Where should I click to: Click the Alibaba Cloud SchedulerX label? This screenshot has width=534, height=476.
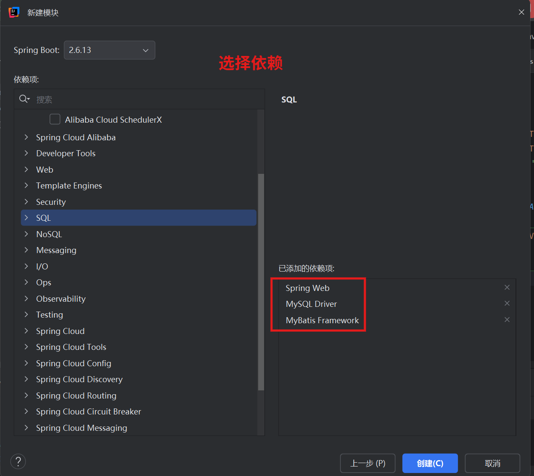(113, 120)
